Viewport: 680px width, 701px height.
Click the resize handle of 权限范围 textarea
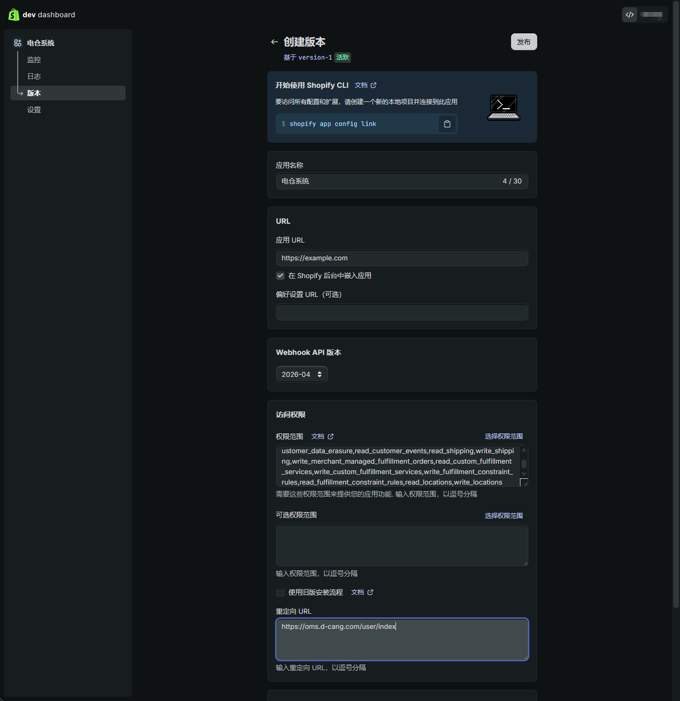click(524, 482)
